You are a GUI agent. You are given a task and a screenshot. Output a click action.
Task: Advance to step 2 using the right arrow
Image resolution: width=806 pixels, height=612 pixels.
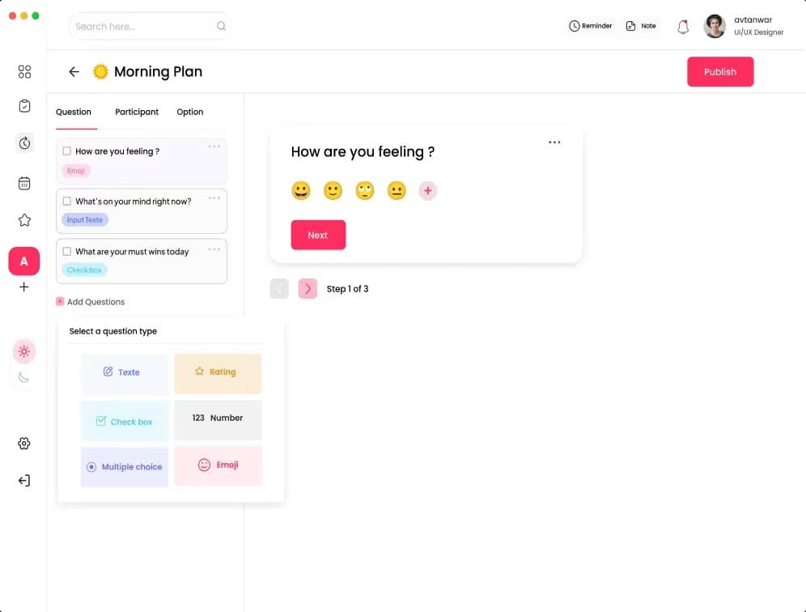click(308, 288)
